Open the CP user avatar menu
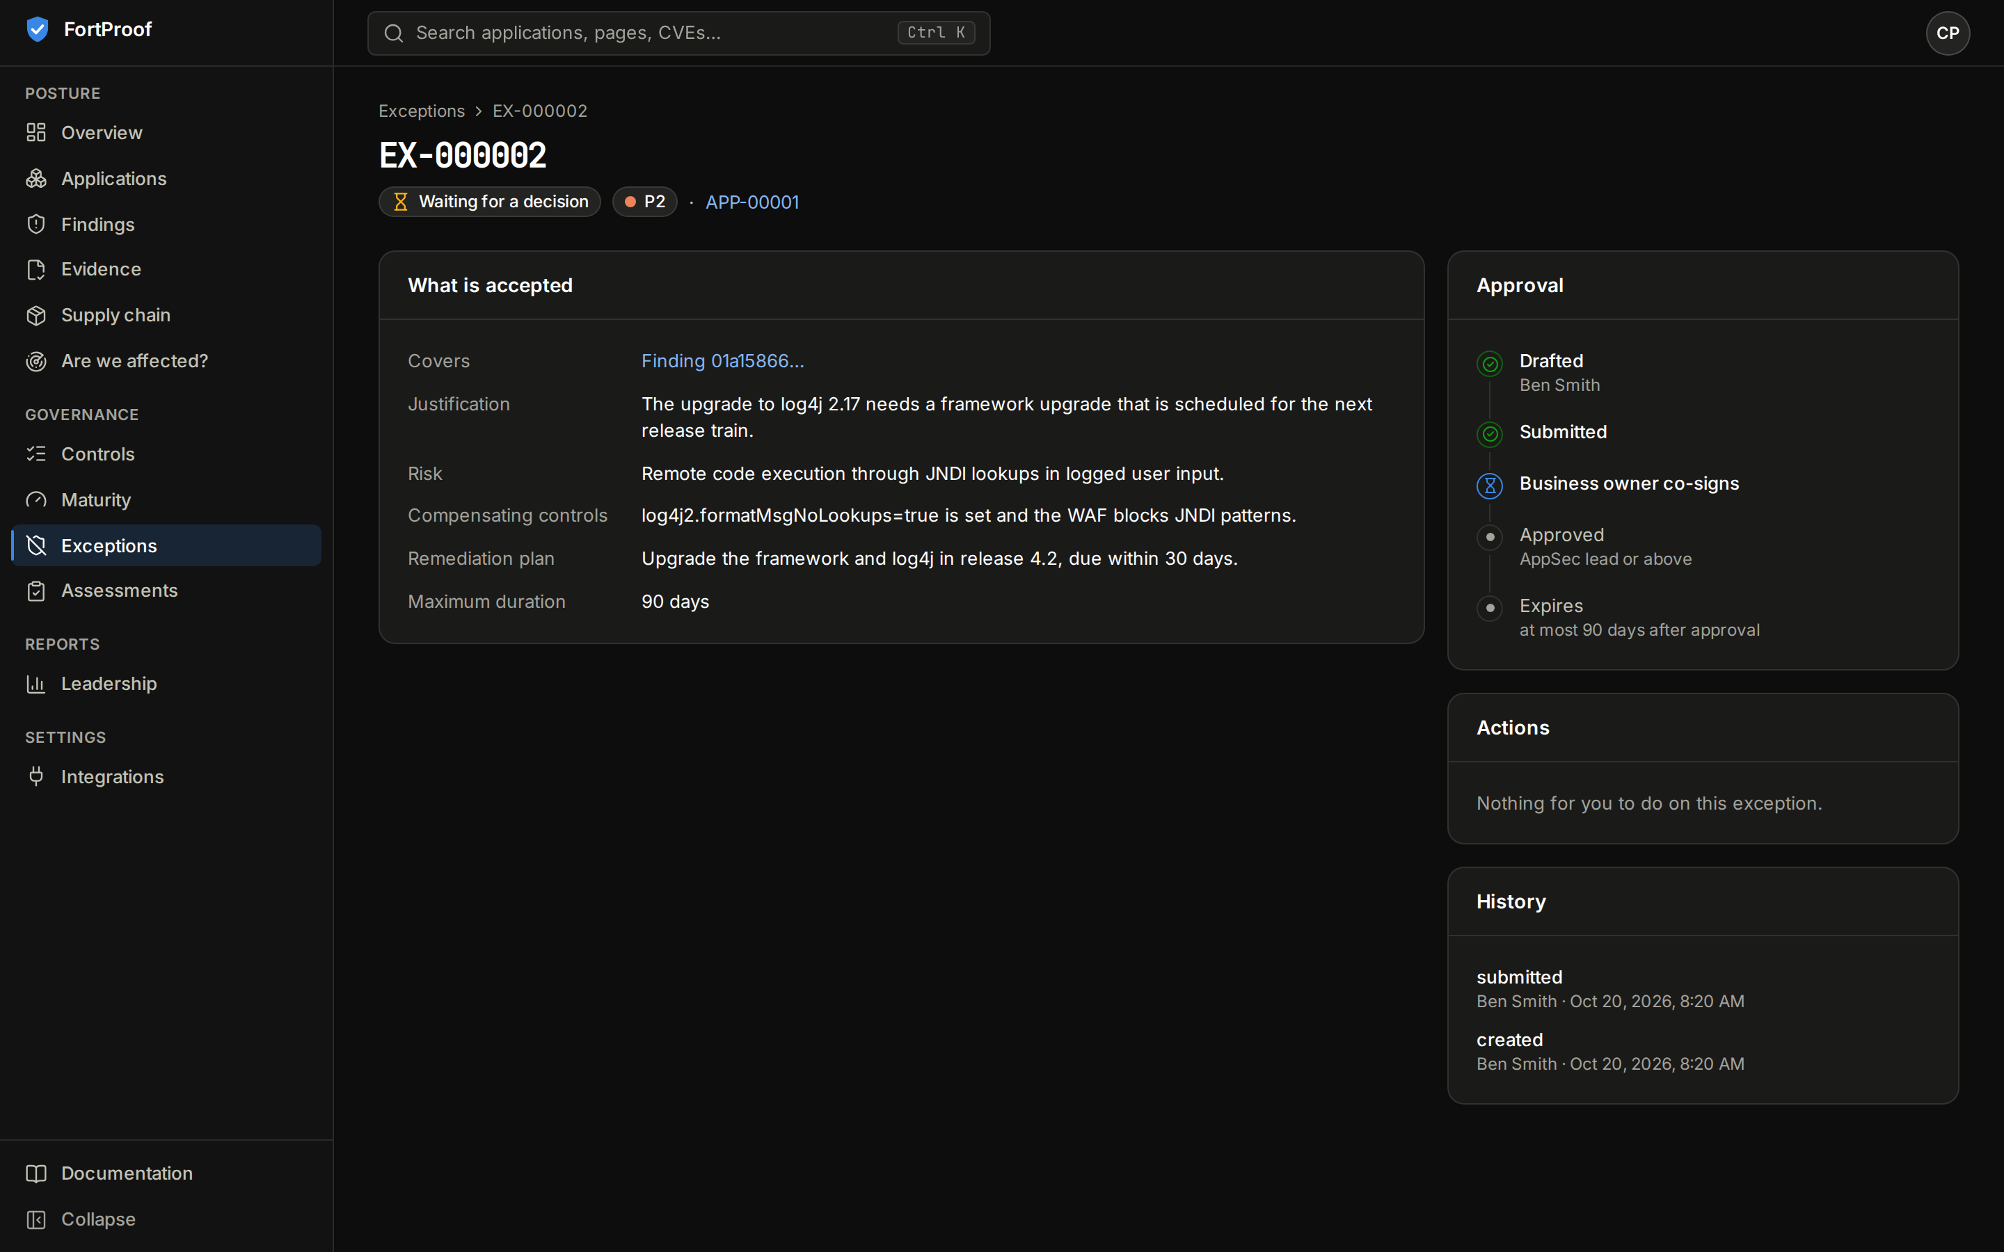2004x1252 pixels. coord(1948,33)
